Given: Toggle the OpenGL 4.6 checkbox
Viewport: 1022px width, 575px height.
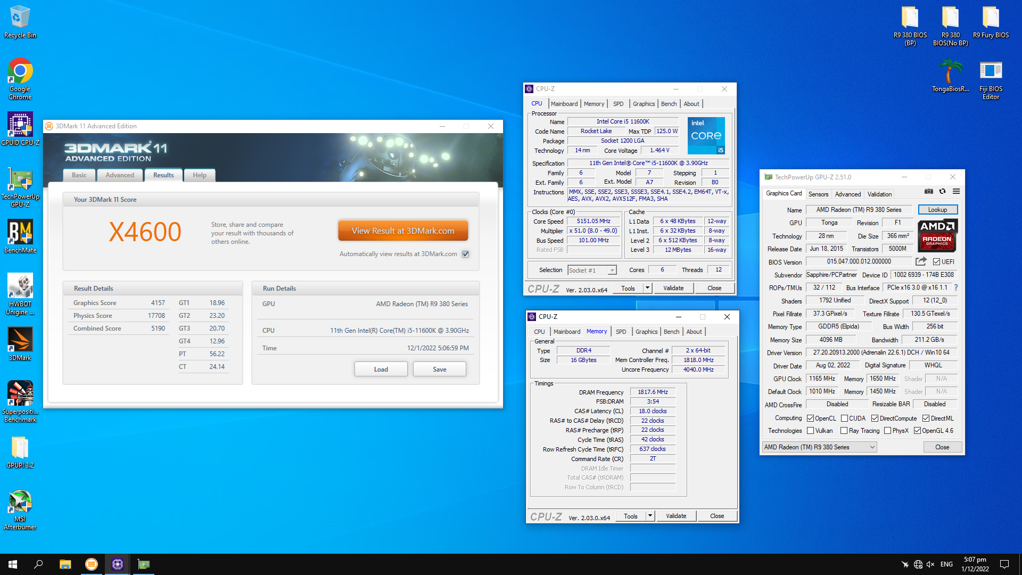Looking at the screenshot, I should click(x=917, y=431).
